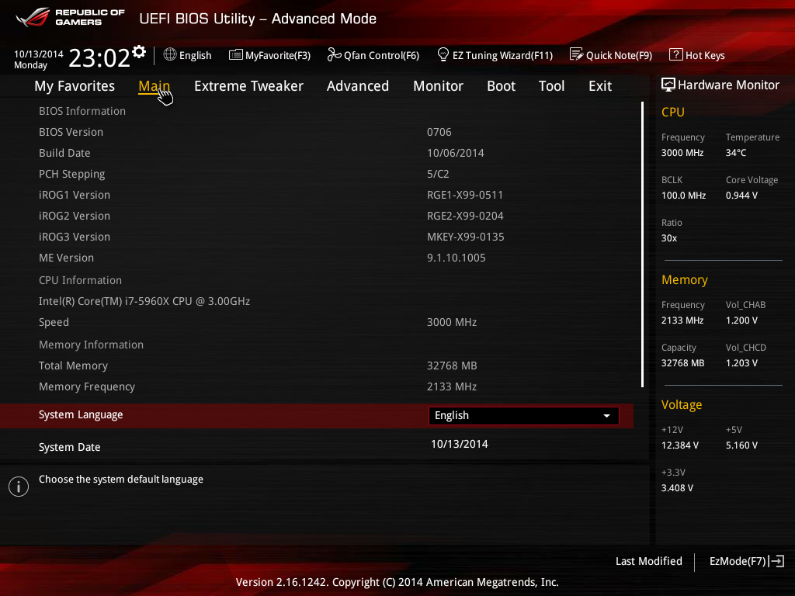Select the Main tab
This screenshot has width=795, height=596.
pos(154,86)
